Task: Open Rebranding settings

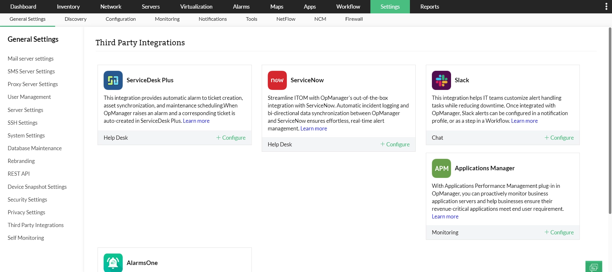Action: [21, 161]
